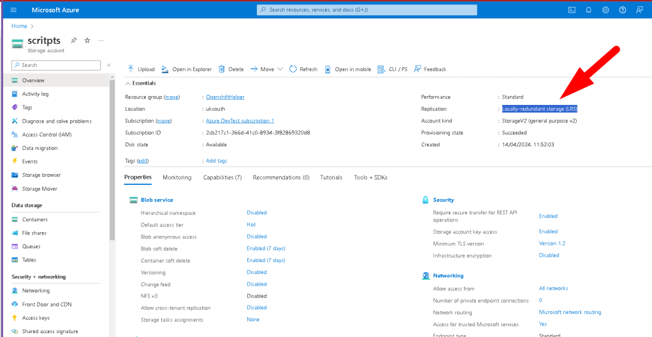
Task: Delete the storage account via toolbar
Action: [x=231, y=69]
